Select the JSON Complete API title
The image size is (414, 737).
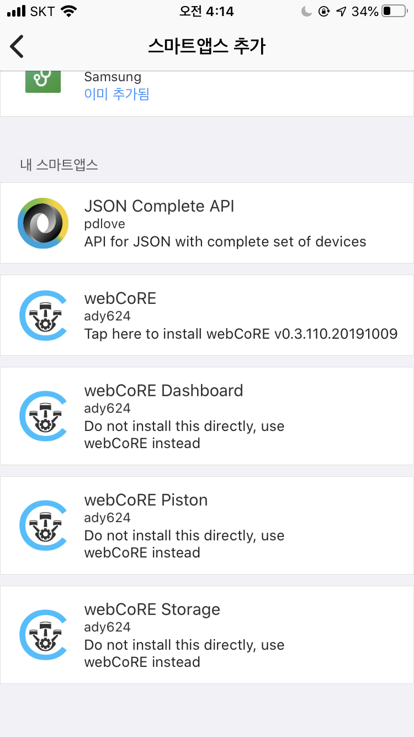(x=159, y=206)
